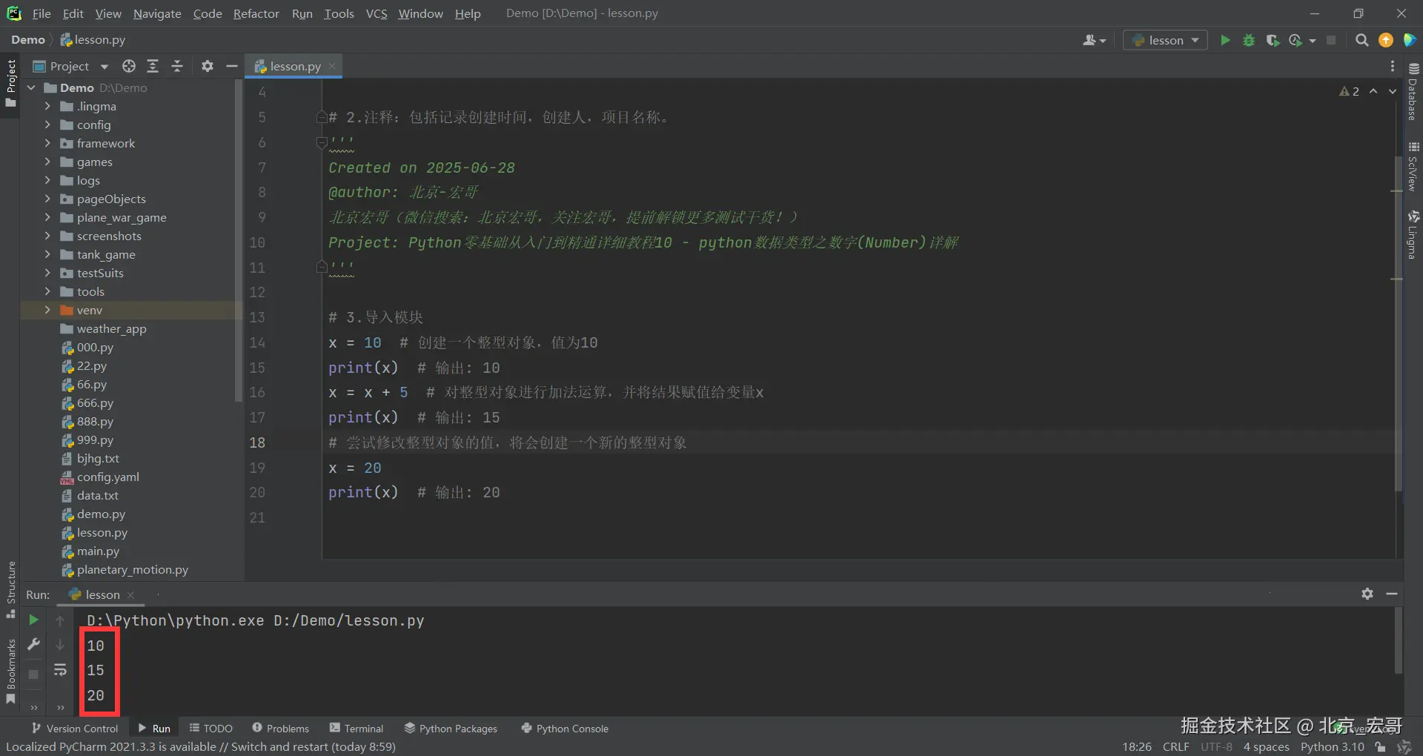Open the Python Console tool window

pos(565,729)
